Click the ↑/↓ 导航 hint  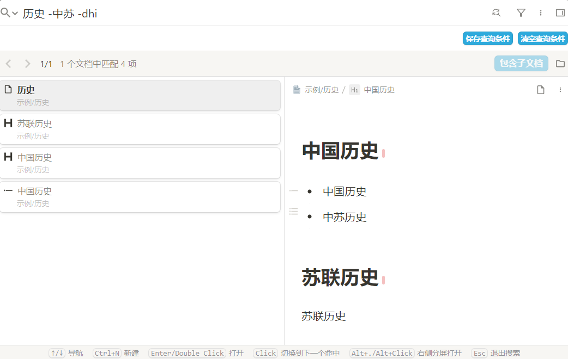click(x=66, y=353)
